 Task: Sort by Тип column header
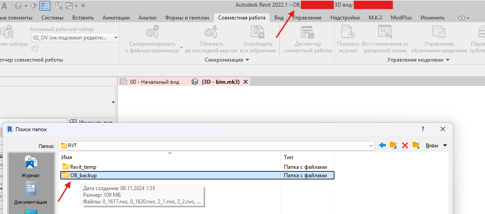(x=307, y=157)
